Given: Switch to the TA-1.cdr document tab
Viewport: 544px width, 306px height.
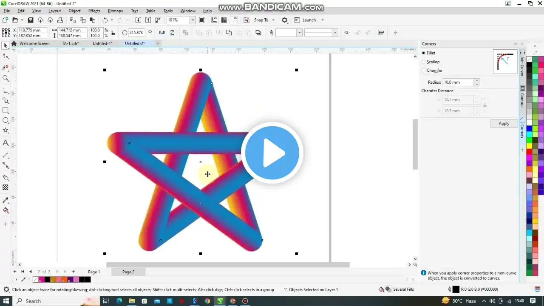Looking at the screenshot, I should (71, 43).
